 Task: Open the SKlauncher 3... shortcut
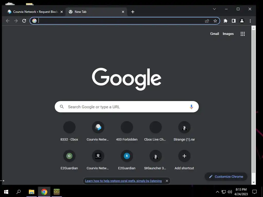point(155,160)
